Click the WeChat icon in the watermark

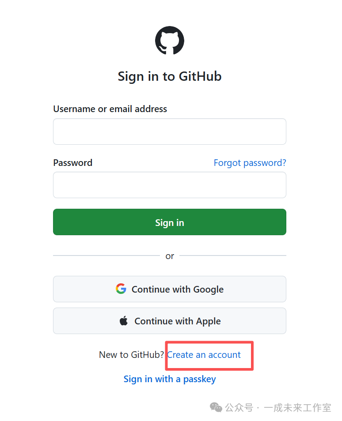tap(216, 407)
